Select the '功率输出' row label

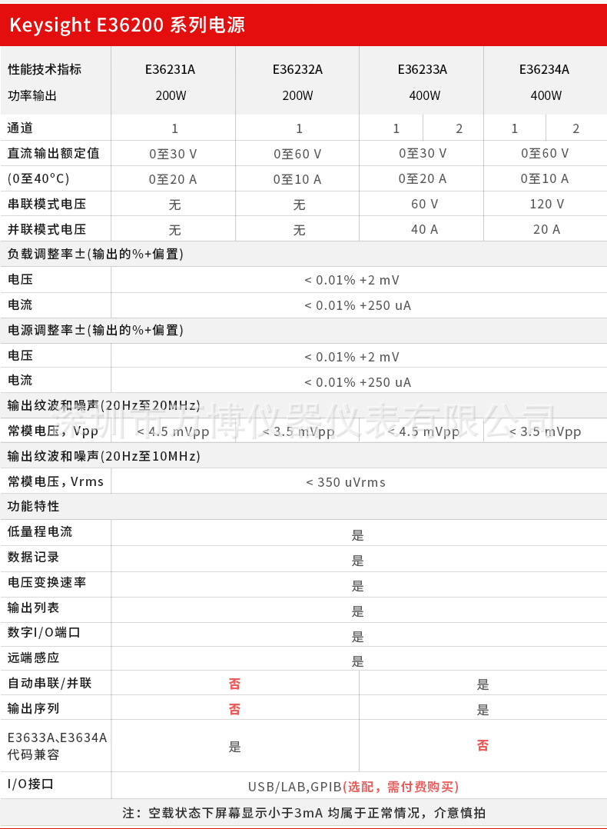[32, 95]
